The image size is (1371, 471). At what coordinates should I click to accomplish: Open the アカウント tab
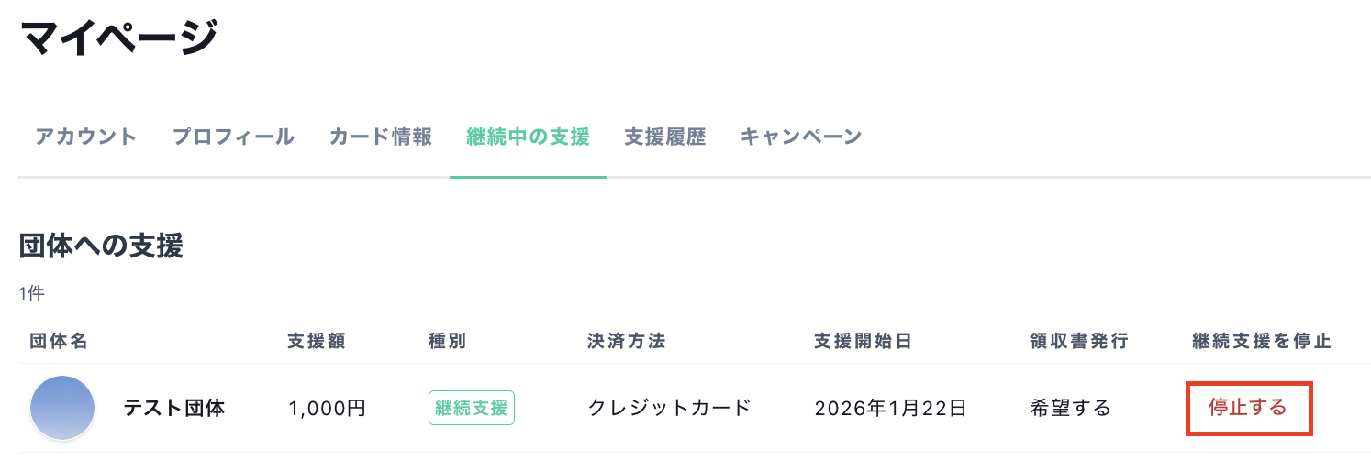coord(86,137)
